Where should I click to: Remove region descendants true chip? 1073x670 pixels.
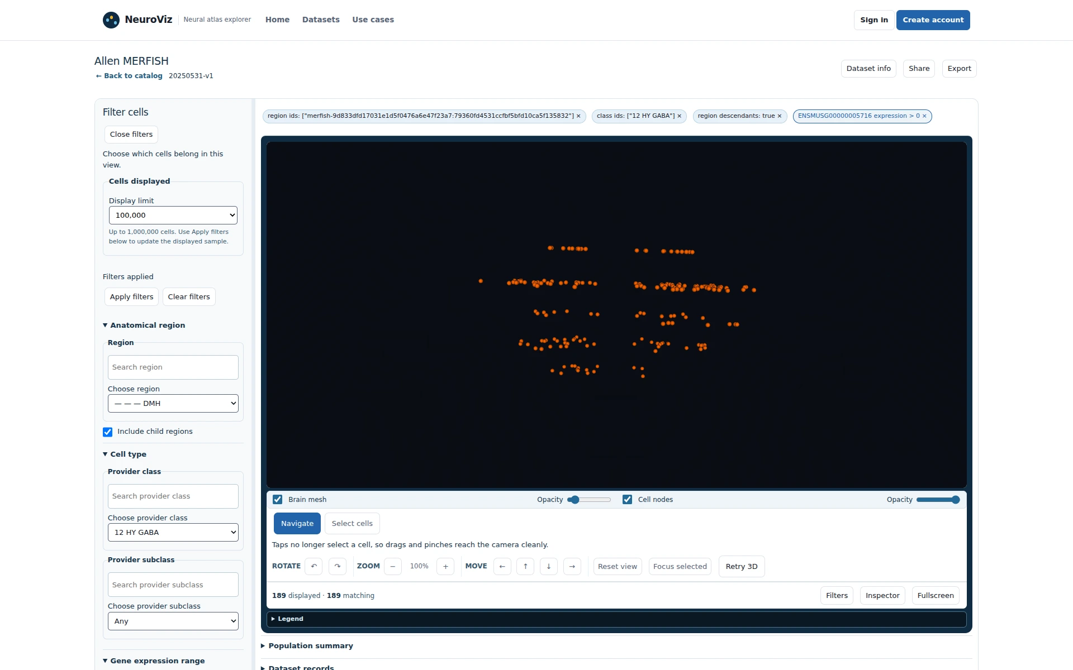pos(780,116)
